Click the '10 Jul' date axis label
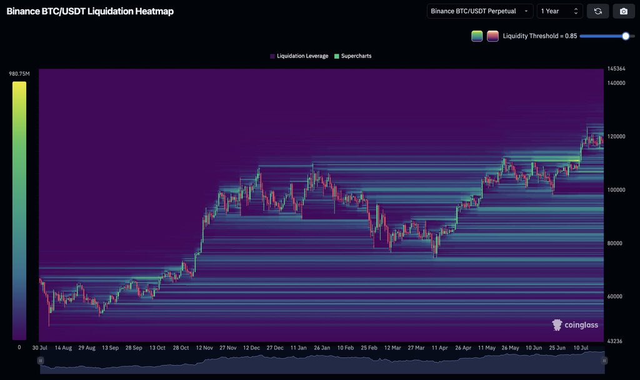This screenshot has height=380, width=640. click(581, 347)
